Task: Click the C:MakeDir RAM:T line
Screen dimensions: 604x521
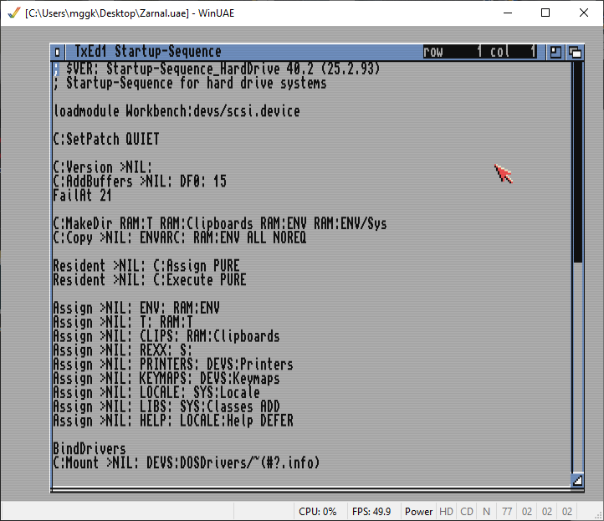Action: coord(220,224)
